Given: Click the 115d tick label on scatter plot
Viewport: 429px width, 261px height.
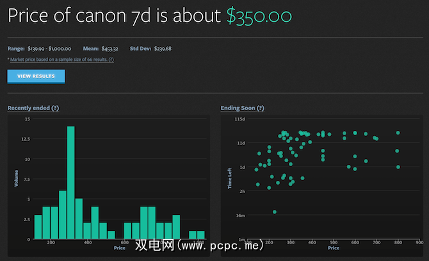Looking at the screenshot, I should (239, 119).
